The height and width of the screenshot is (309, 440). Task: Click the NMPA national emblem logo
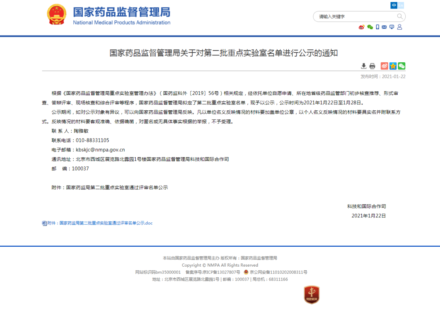[x=57, y=15]
